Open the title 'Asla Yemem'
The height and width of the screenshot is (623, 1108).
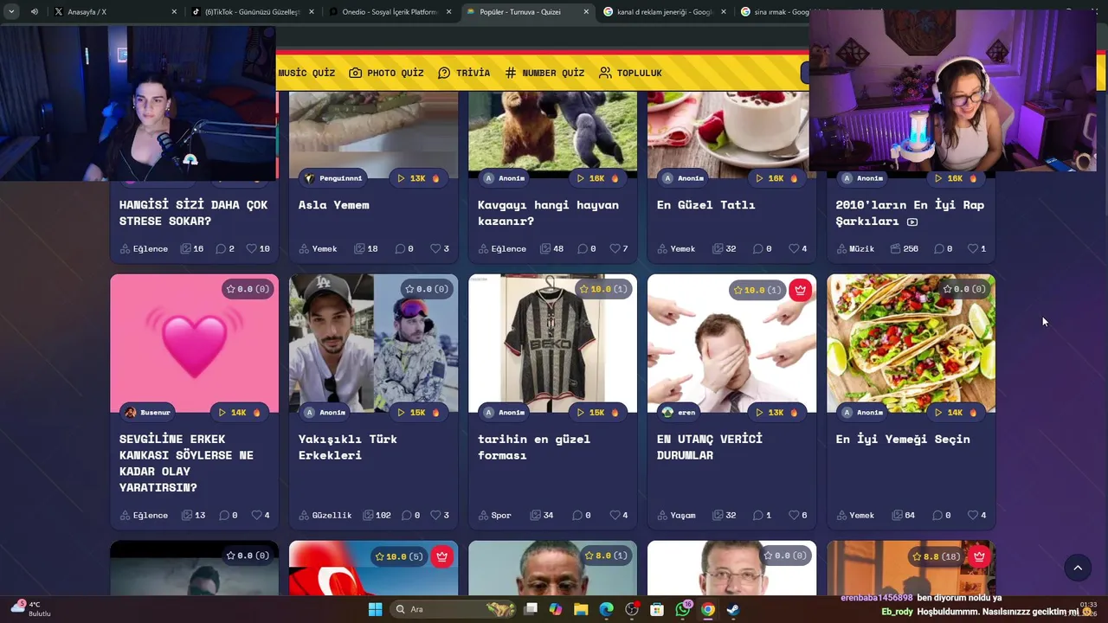coord(333,205)
